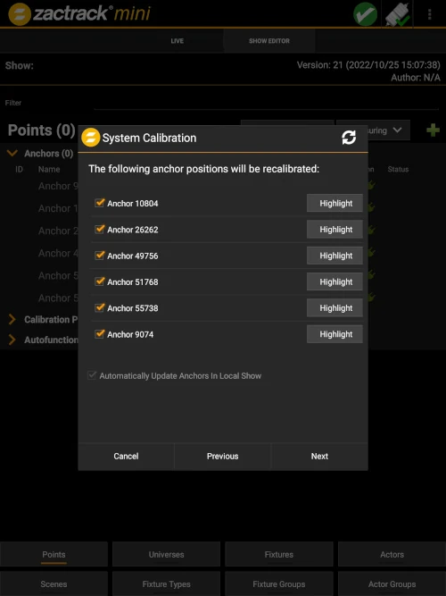Toggle Automatically Update Anchors In Local Show

click(x=92, y=375)
